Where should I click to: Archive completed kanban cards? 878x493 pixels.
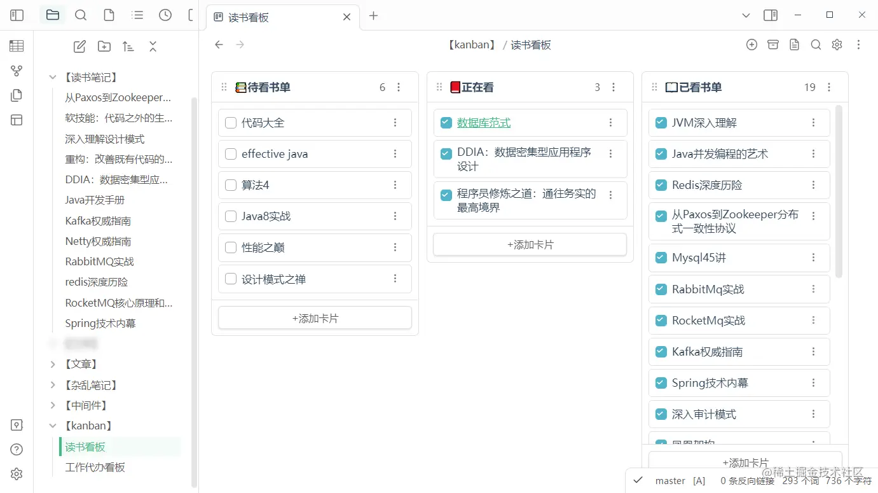click(x=773, y=45)
